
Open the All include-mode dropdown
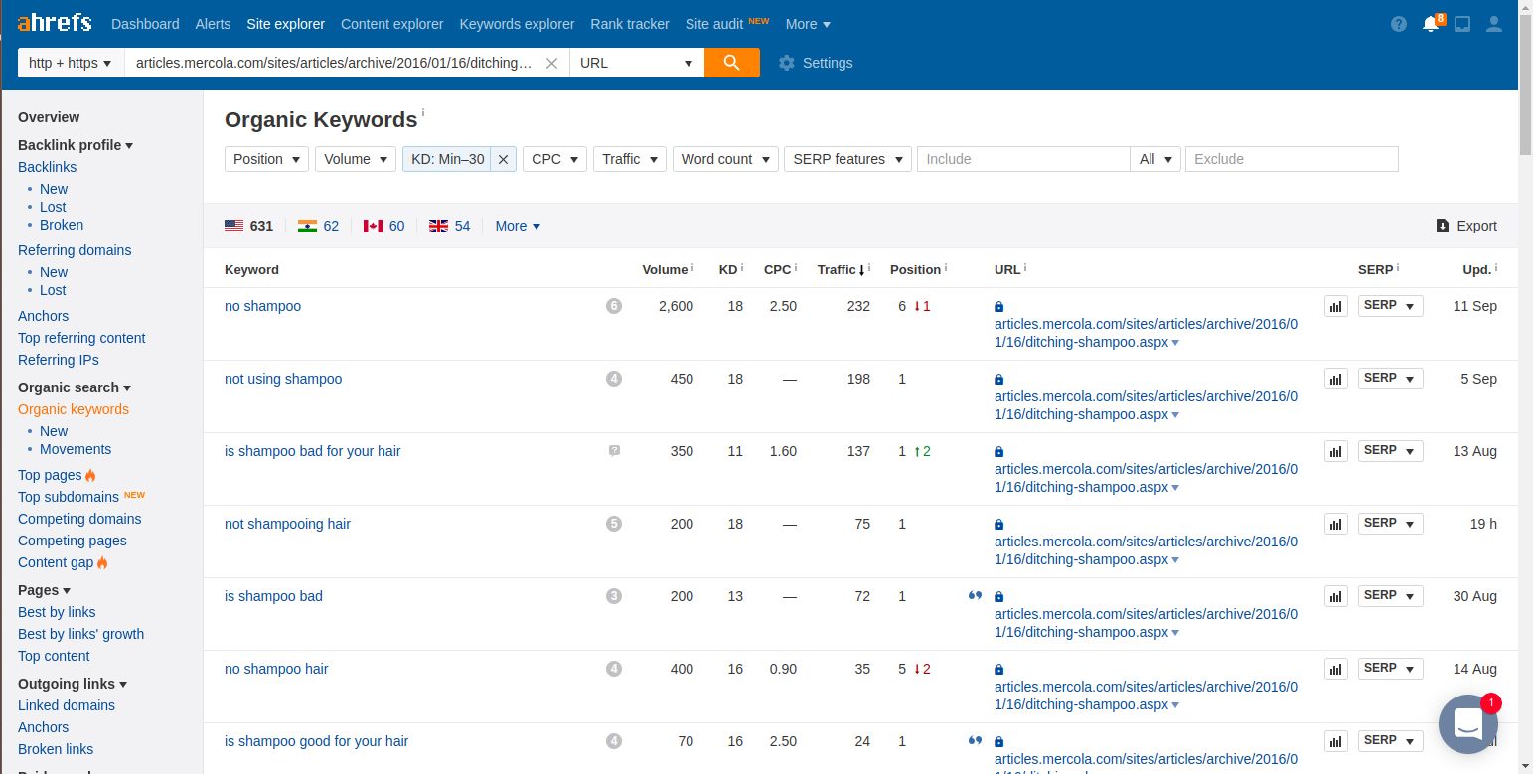1155,159
